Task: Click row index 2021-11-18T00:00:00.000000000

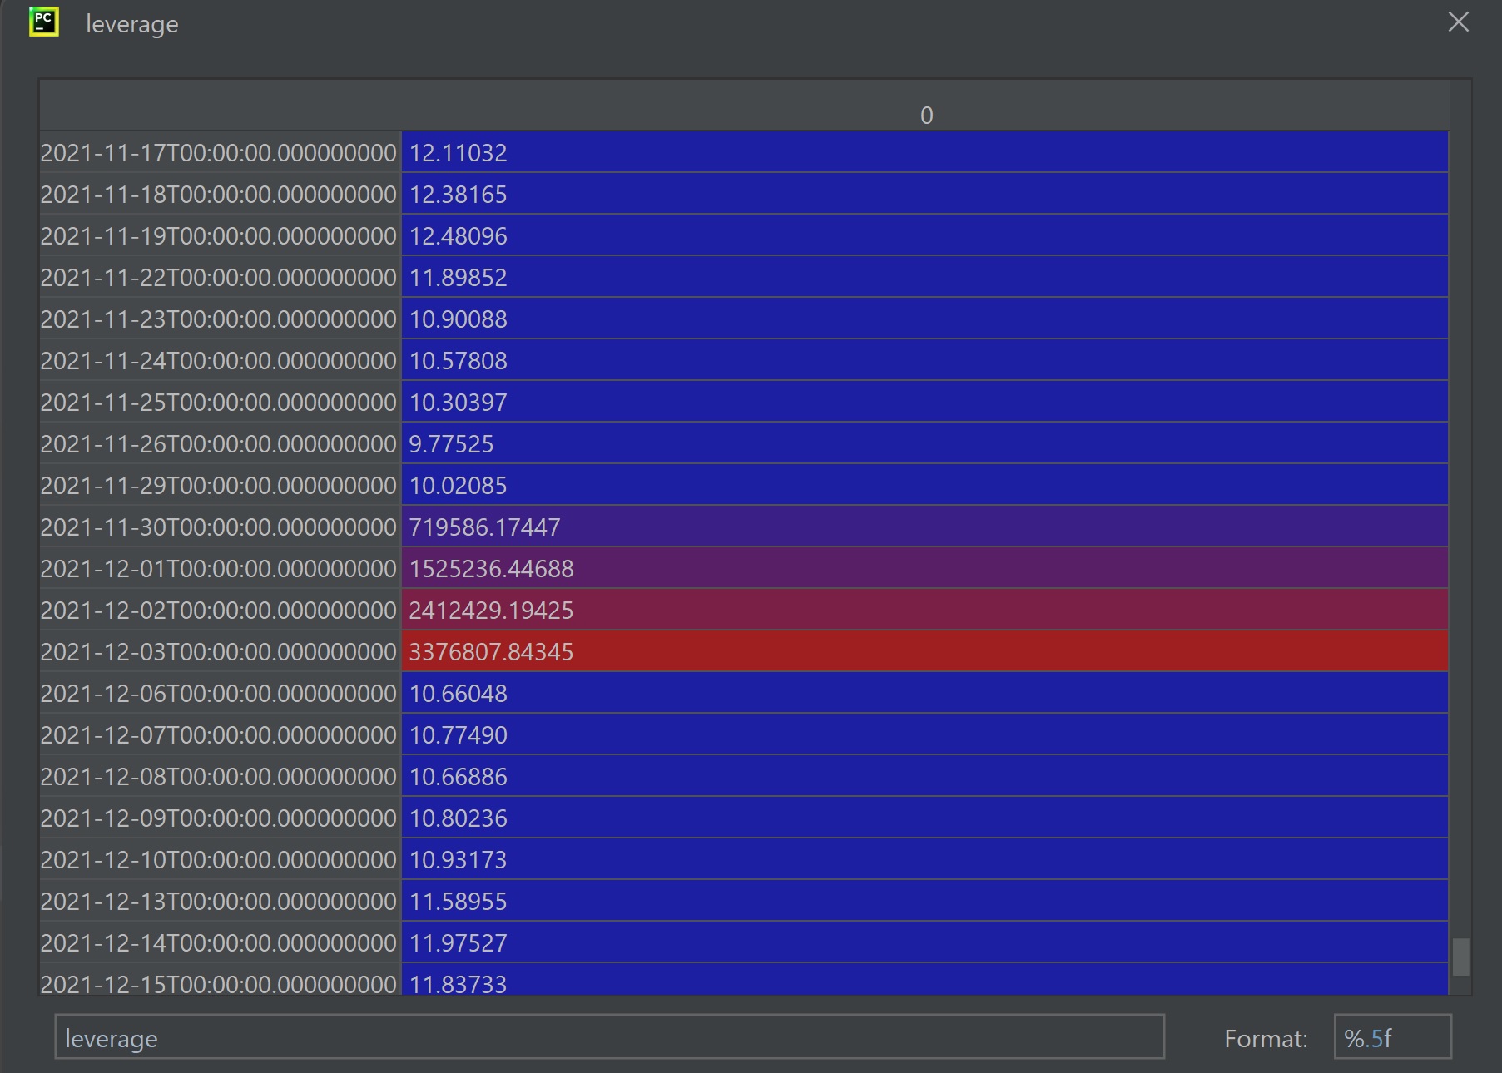Action: (220, 194)
